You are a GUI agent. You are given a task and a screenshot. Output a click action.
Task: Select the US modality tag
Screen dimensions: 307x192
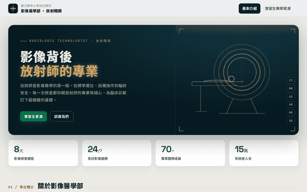click(291, 96)
